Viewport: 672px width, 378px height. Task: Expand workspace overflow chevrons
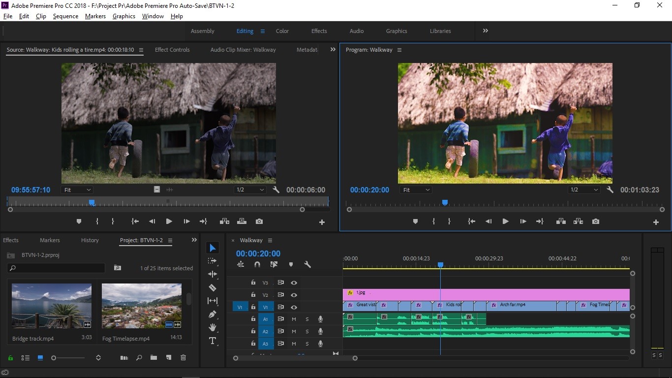tap(486, 31)
